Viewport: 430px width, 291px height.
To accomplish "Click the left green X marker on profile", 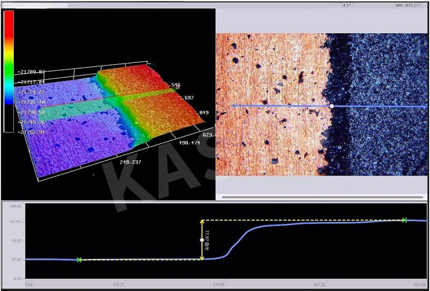I will [x=79, y=260].
